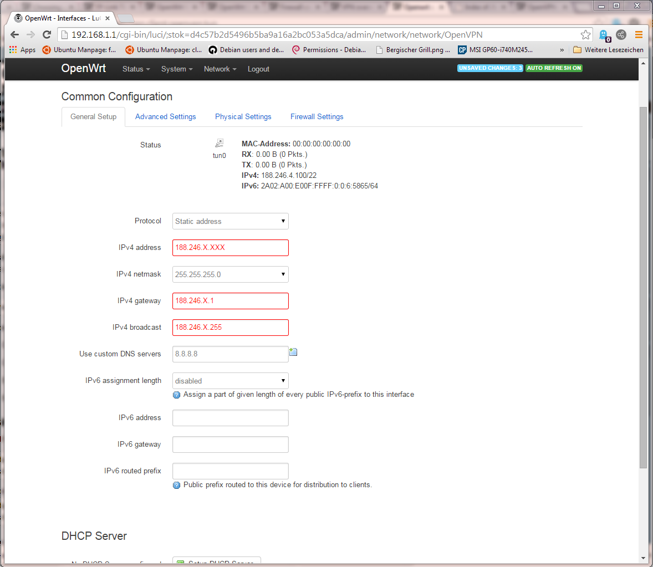Open the Chrome hamburger menu
This screenshot has height=567, width=653.
(639, 35)
